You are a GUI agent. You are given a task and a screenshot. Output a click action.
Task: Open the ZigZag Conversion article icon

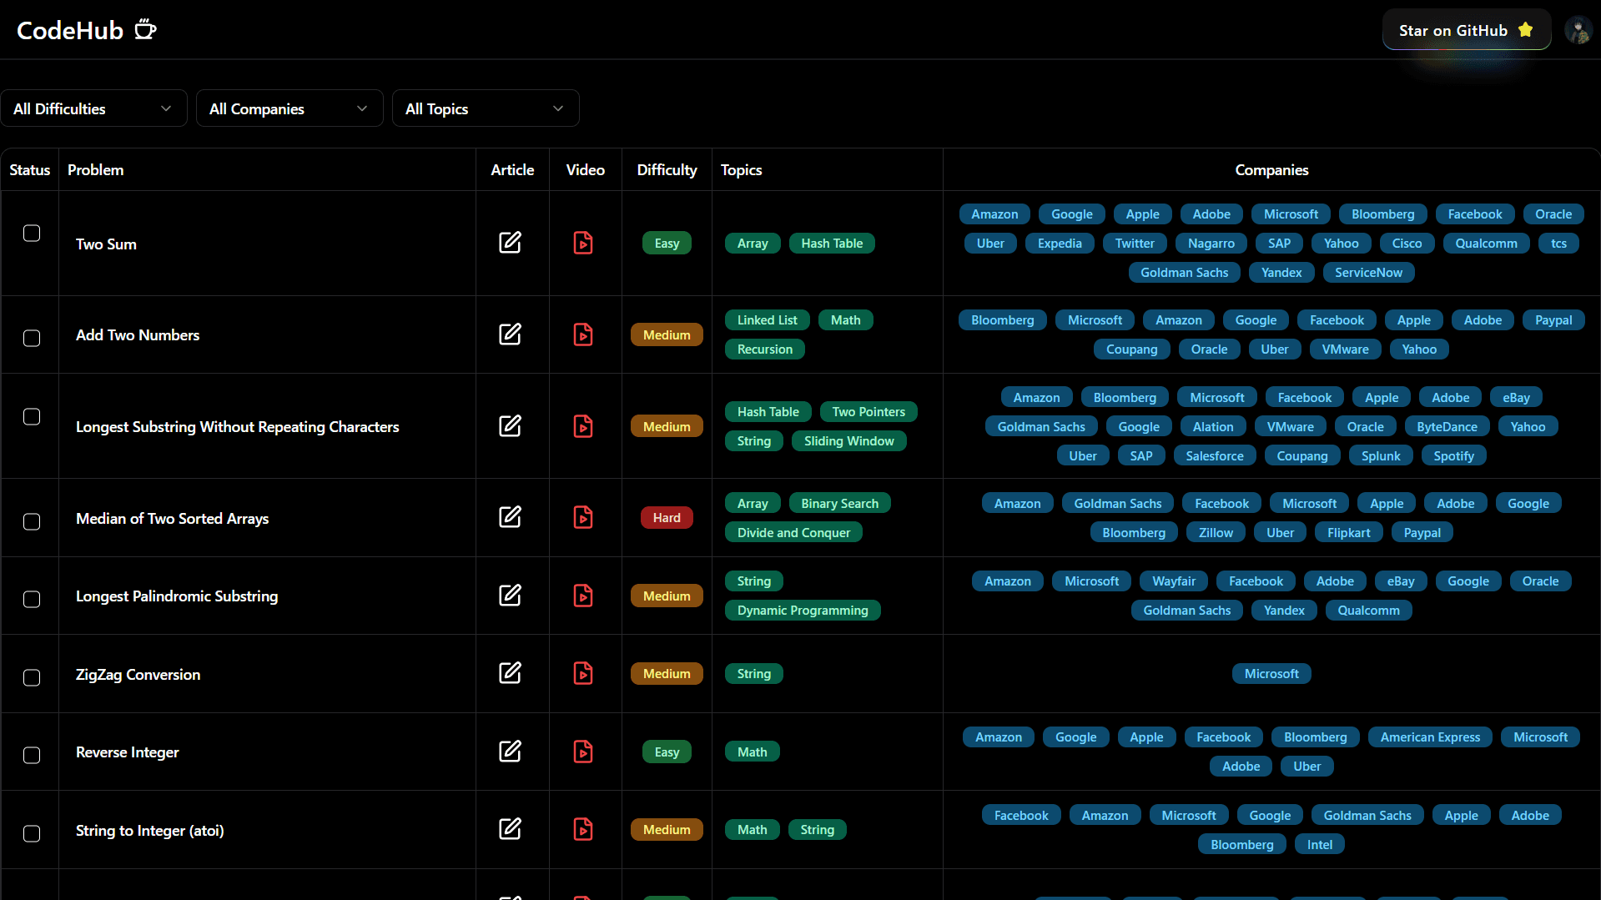[510, 673]
